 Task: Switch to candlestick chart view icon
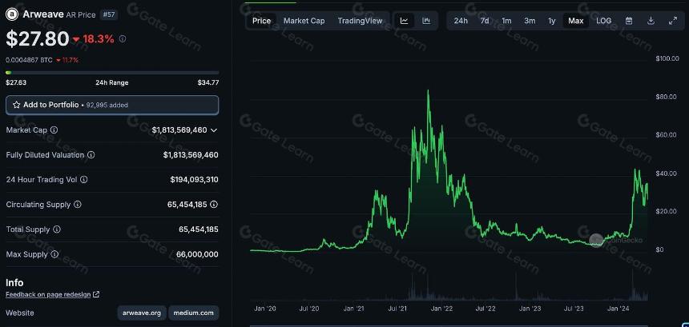click(426, 21)
